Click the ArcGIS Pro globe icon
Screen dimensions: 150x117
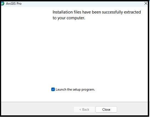coord(2,4)
